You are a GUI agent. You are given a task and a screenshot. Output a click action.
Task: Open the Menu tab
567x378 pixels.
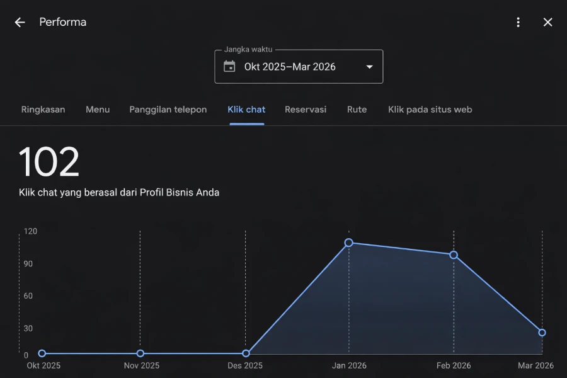click(98, 110)
